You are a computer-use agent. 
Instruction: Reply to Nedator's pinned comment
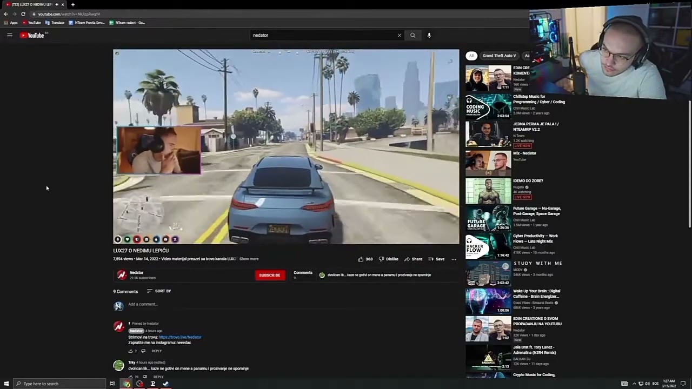coord(156,351)
